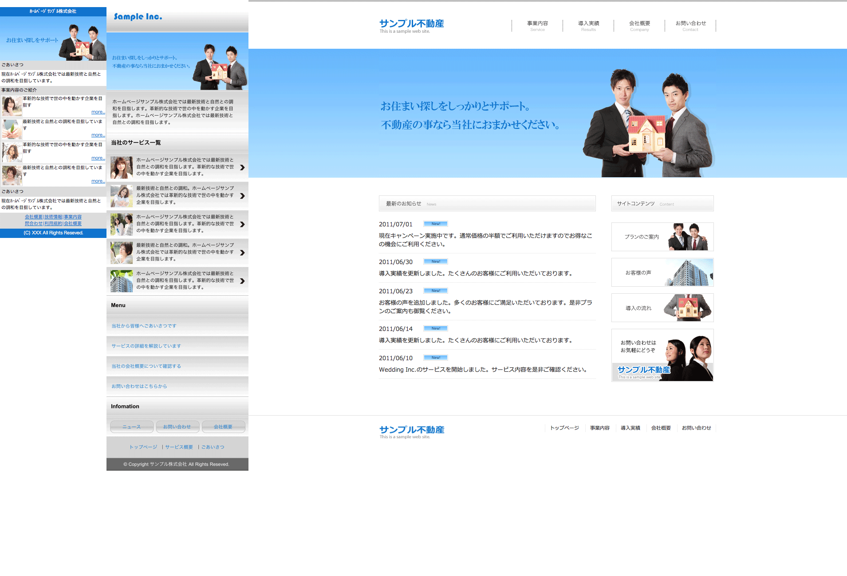Open the お客様の声 banner with building photo

tap(662, 272)
